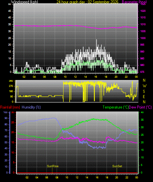Image resolution: width=153 pixels, height=182 pixels.
Task: Select the Humidity (%) legend label
Action: coord(31,107)
